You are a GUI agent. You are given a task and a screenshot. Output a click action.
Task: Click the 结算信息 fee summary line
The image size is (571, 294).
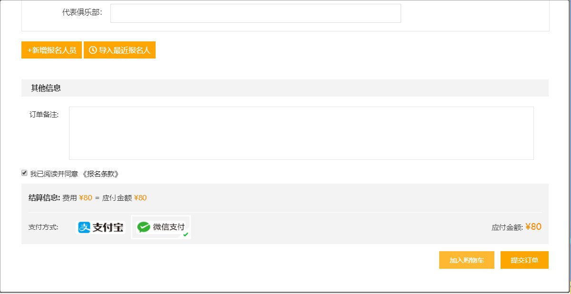(x=88, y=198)
